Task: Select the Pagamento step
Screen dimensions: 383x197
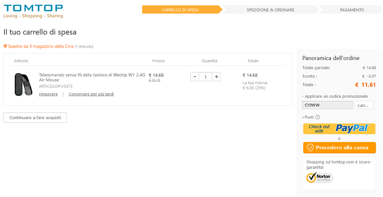Action: (x=352, y=10)
